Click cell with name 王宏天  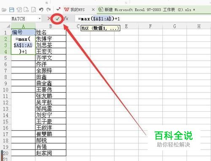51,51
